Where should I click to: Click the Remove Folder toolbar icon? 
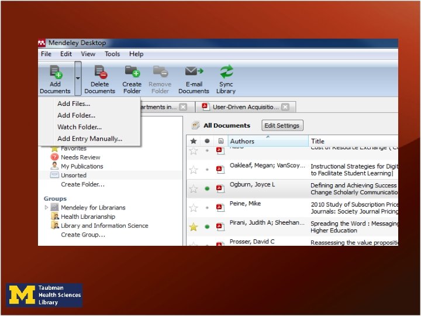[160, 71]
